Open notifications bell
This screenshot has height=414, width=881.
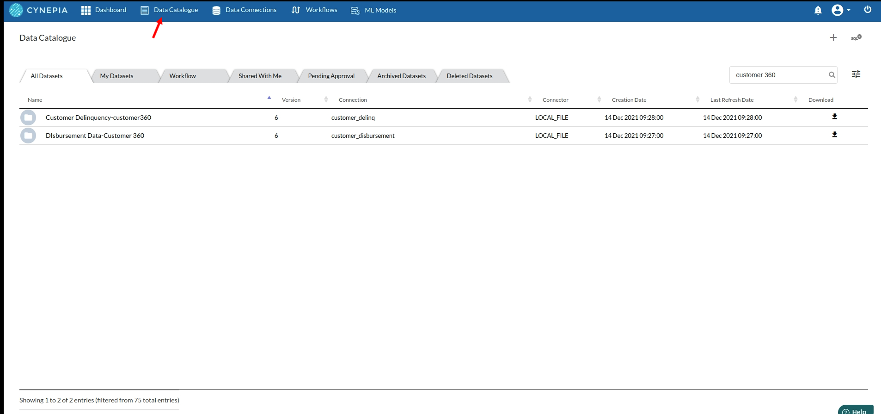[818, 10]
